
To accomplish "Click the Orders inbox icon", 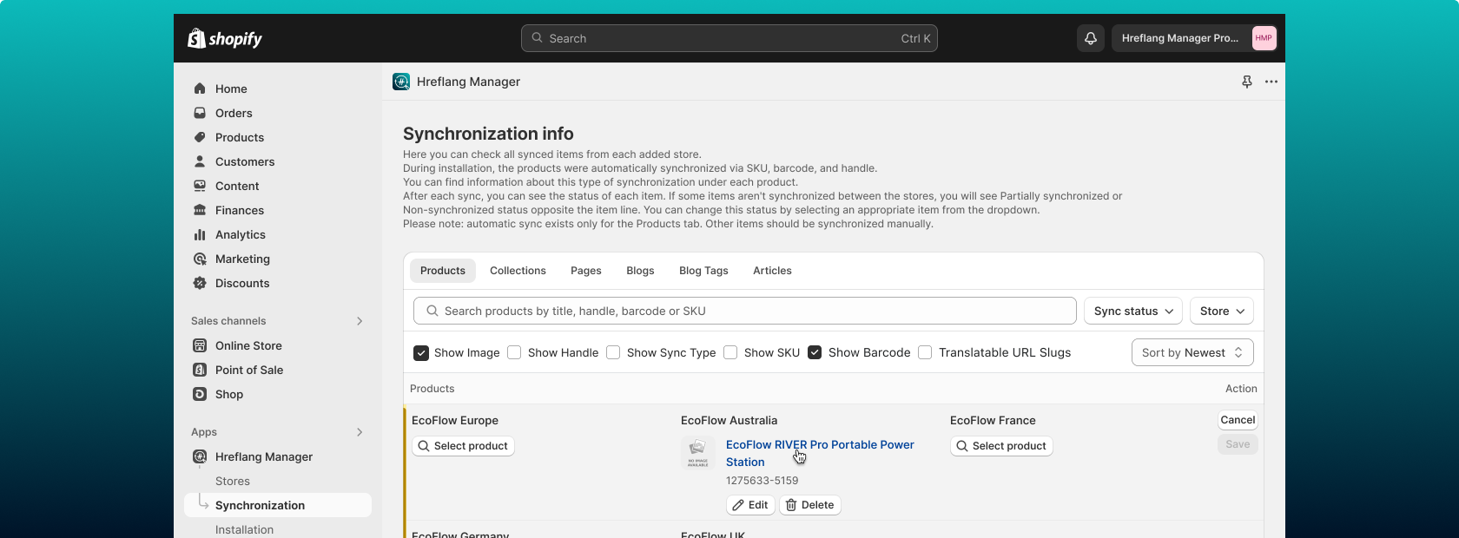I will click(x=200, y=113).
